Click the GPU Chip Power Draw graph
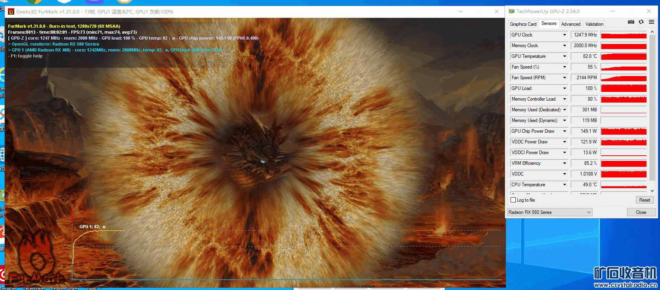 pyautogui.click(x=624, y=131)
